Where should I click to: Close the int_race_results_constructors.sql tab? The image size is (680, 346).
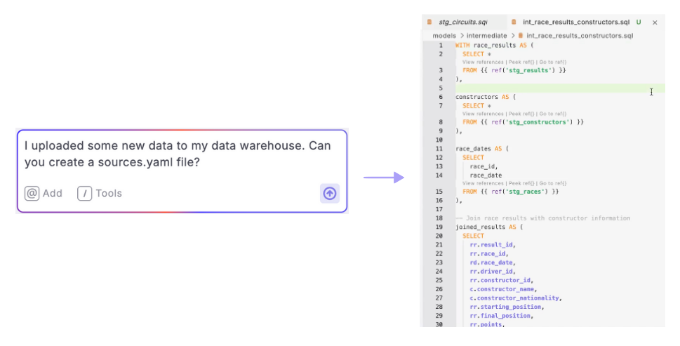tap(655, 22)
